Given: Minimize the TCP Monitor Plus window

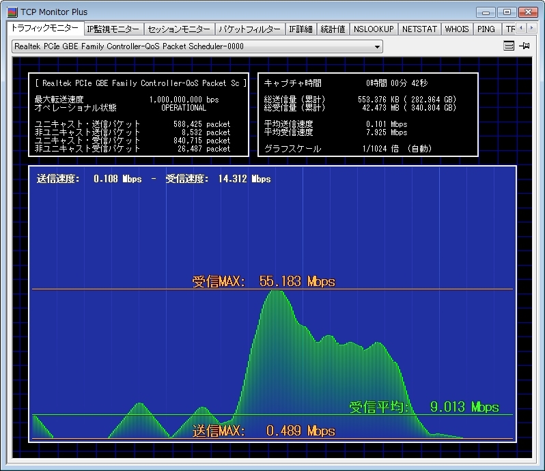Looking at the screenshot, I should 486,12.
